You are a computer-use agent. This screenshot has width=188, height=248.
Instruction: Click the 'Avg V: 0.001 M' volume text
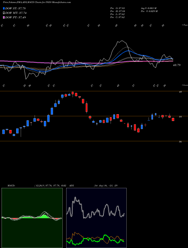pyautogui.click(x=149, y=8)
